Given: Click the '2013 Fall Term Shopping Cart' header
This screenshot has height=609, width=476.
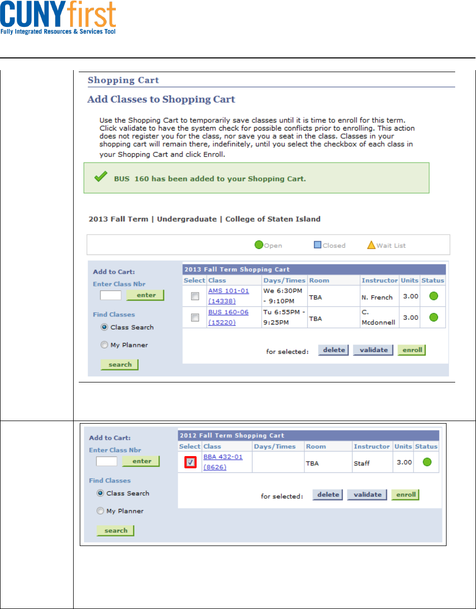Looking at the screenshot, I should 314,269.
